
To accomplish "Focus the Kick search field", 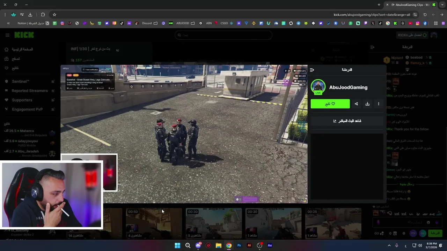I will click(x=223, y=35).
